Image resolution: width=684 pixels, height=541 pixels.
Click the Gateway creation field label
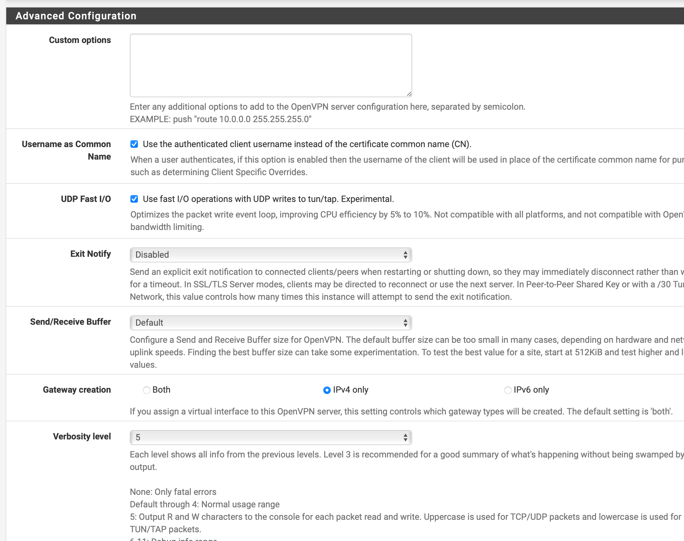point(77,390)
